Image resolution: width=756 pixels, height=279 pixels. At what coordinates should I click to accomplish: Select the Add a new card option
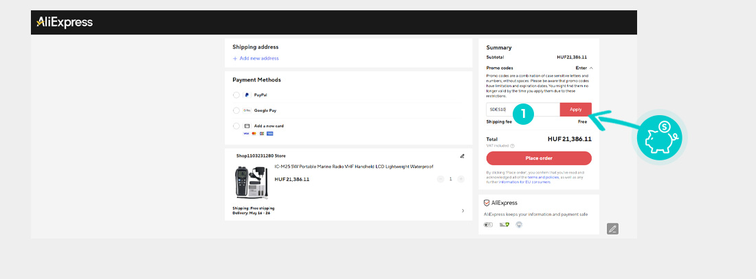(236, 126)
